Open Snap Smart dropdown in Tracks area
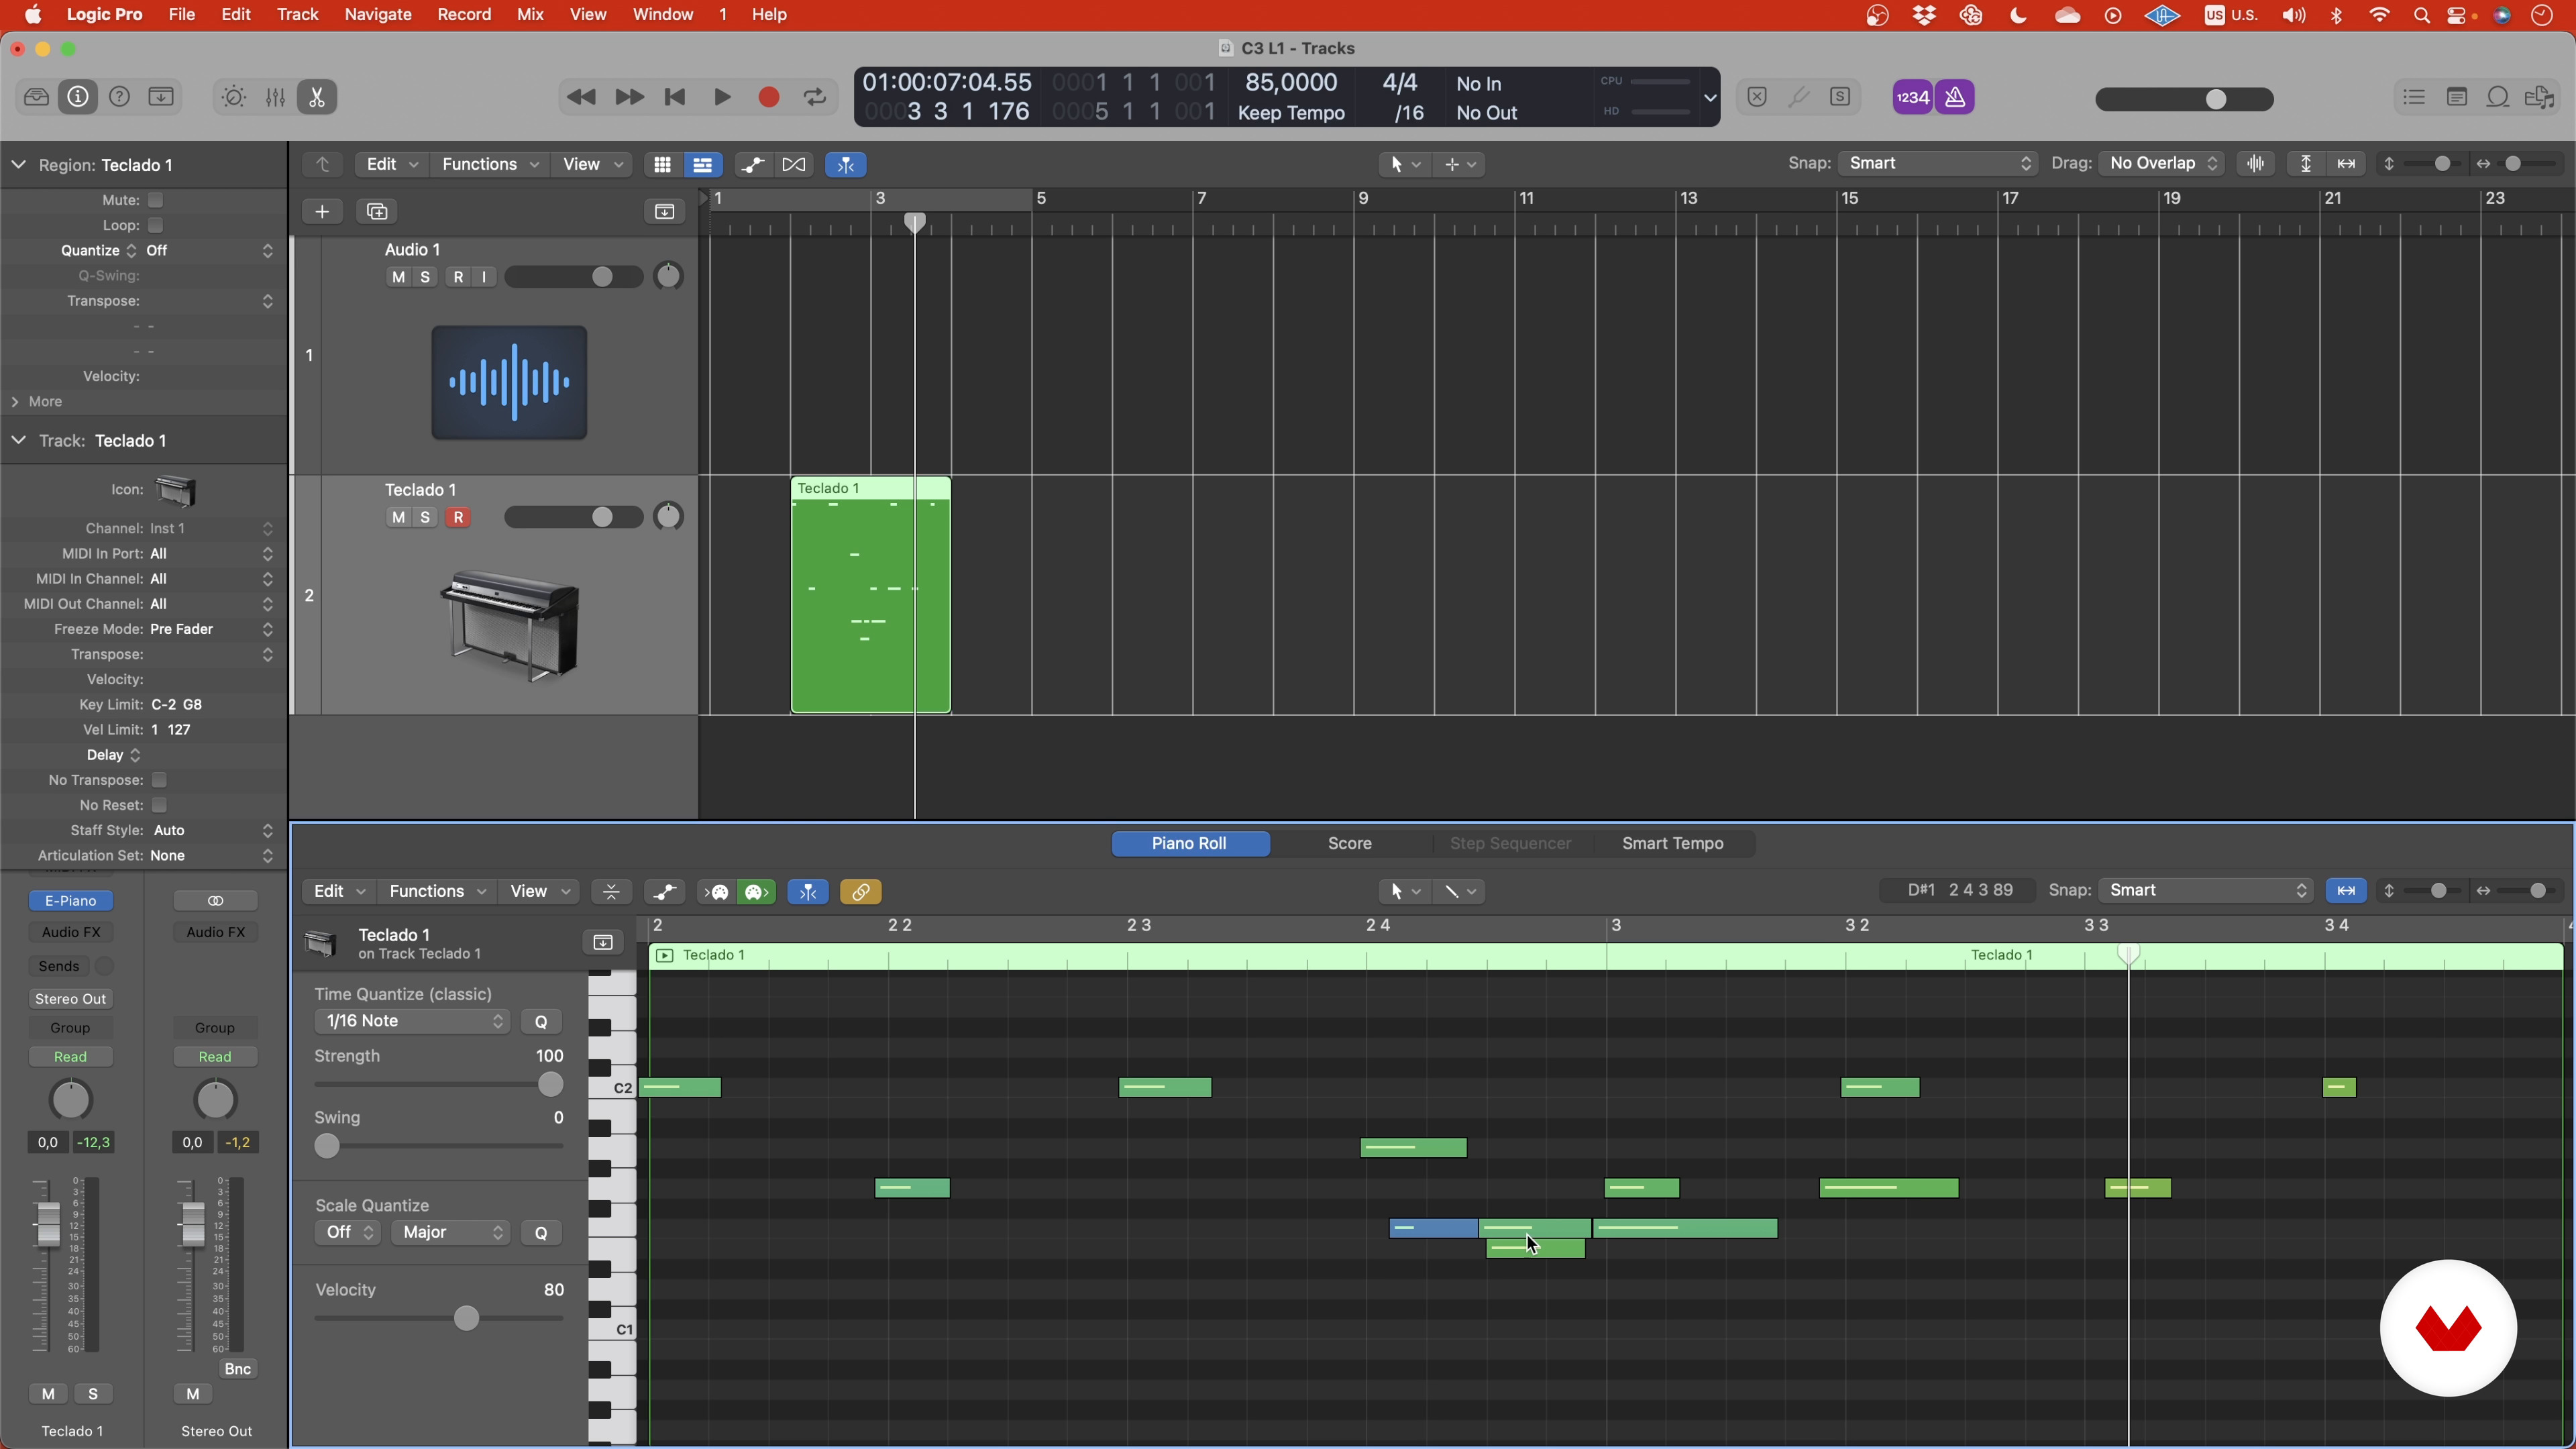 [x=1938, y=163]
